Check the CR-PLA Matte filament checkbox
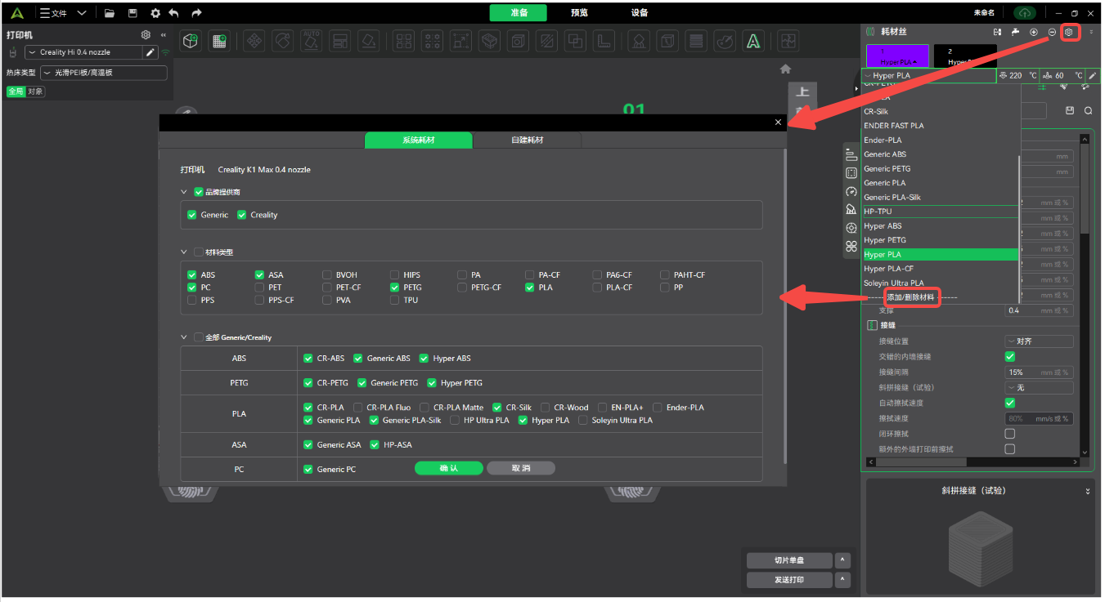 [x=424, y=408]
